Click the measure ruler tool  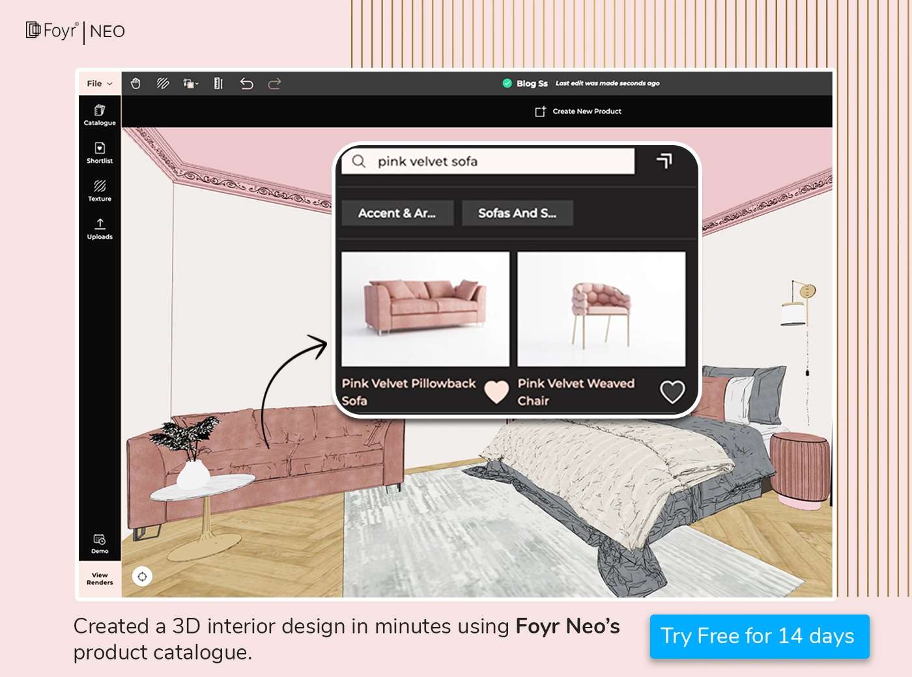click(x=218, y=83)
